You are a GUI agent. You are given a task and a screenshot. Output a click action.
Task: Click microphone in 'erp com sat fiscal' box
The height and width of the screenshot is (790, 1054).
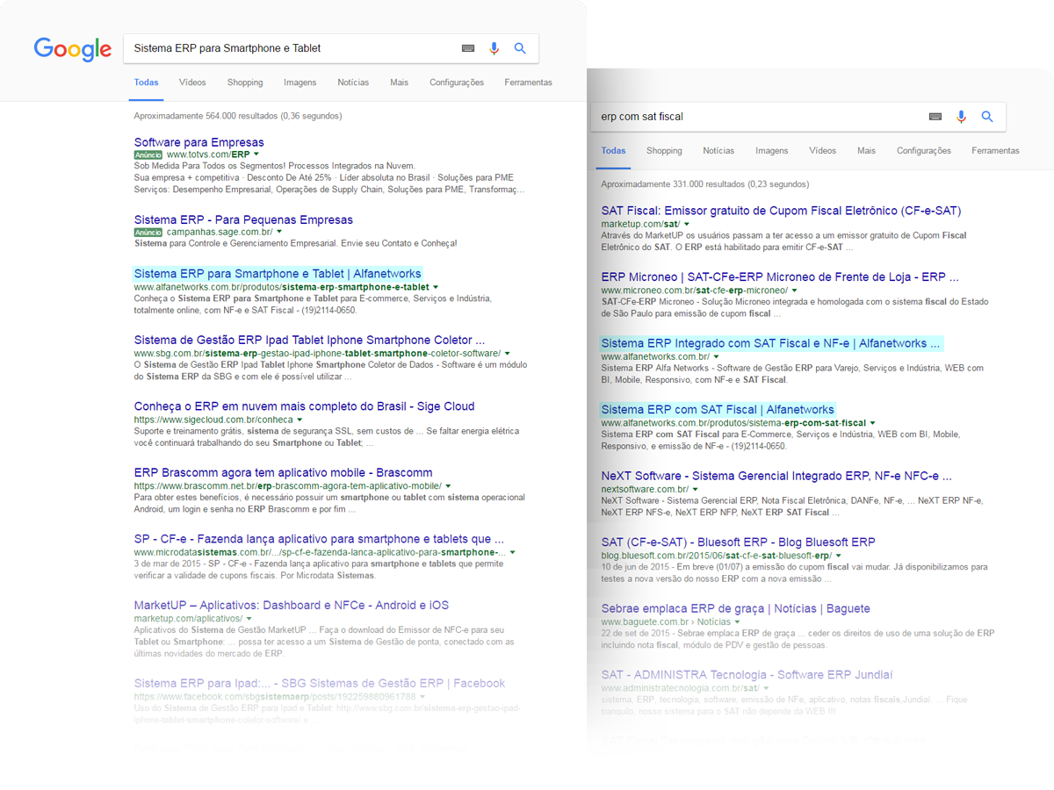(961, 117)
